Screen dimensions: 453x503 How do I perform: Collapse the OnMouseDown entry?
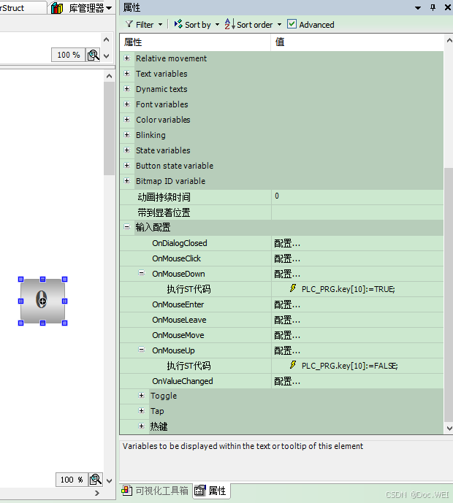point(141,273)
